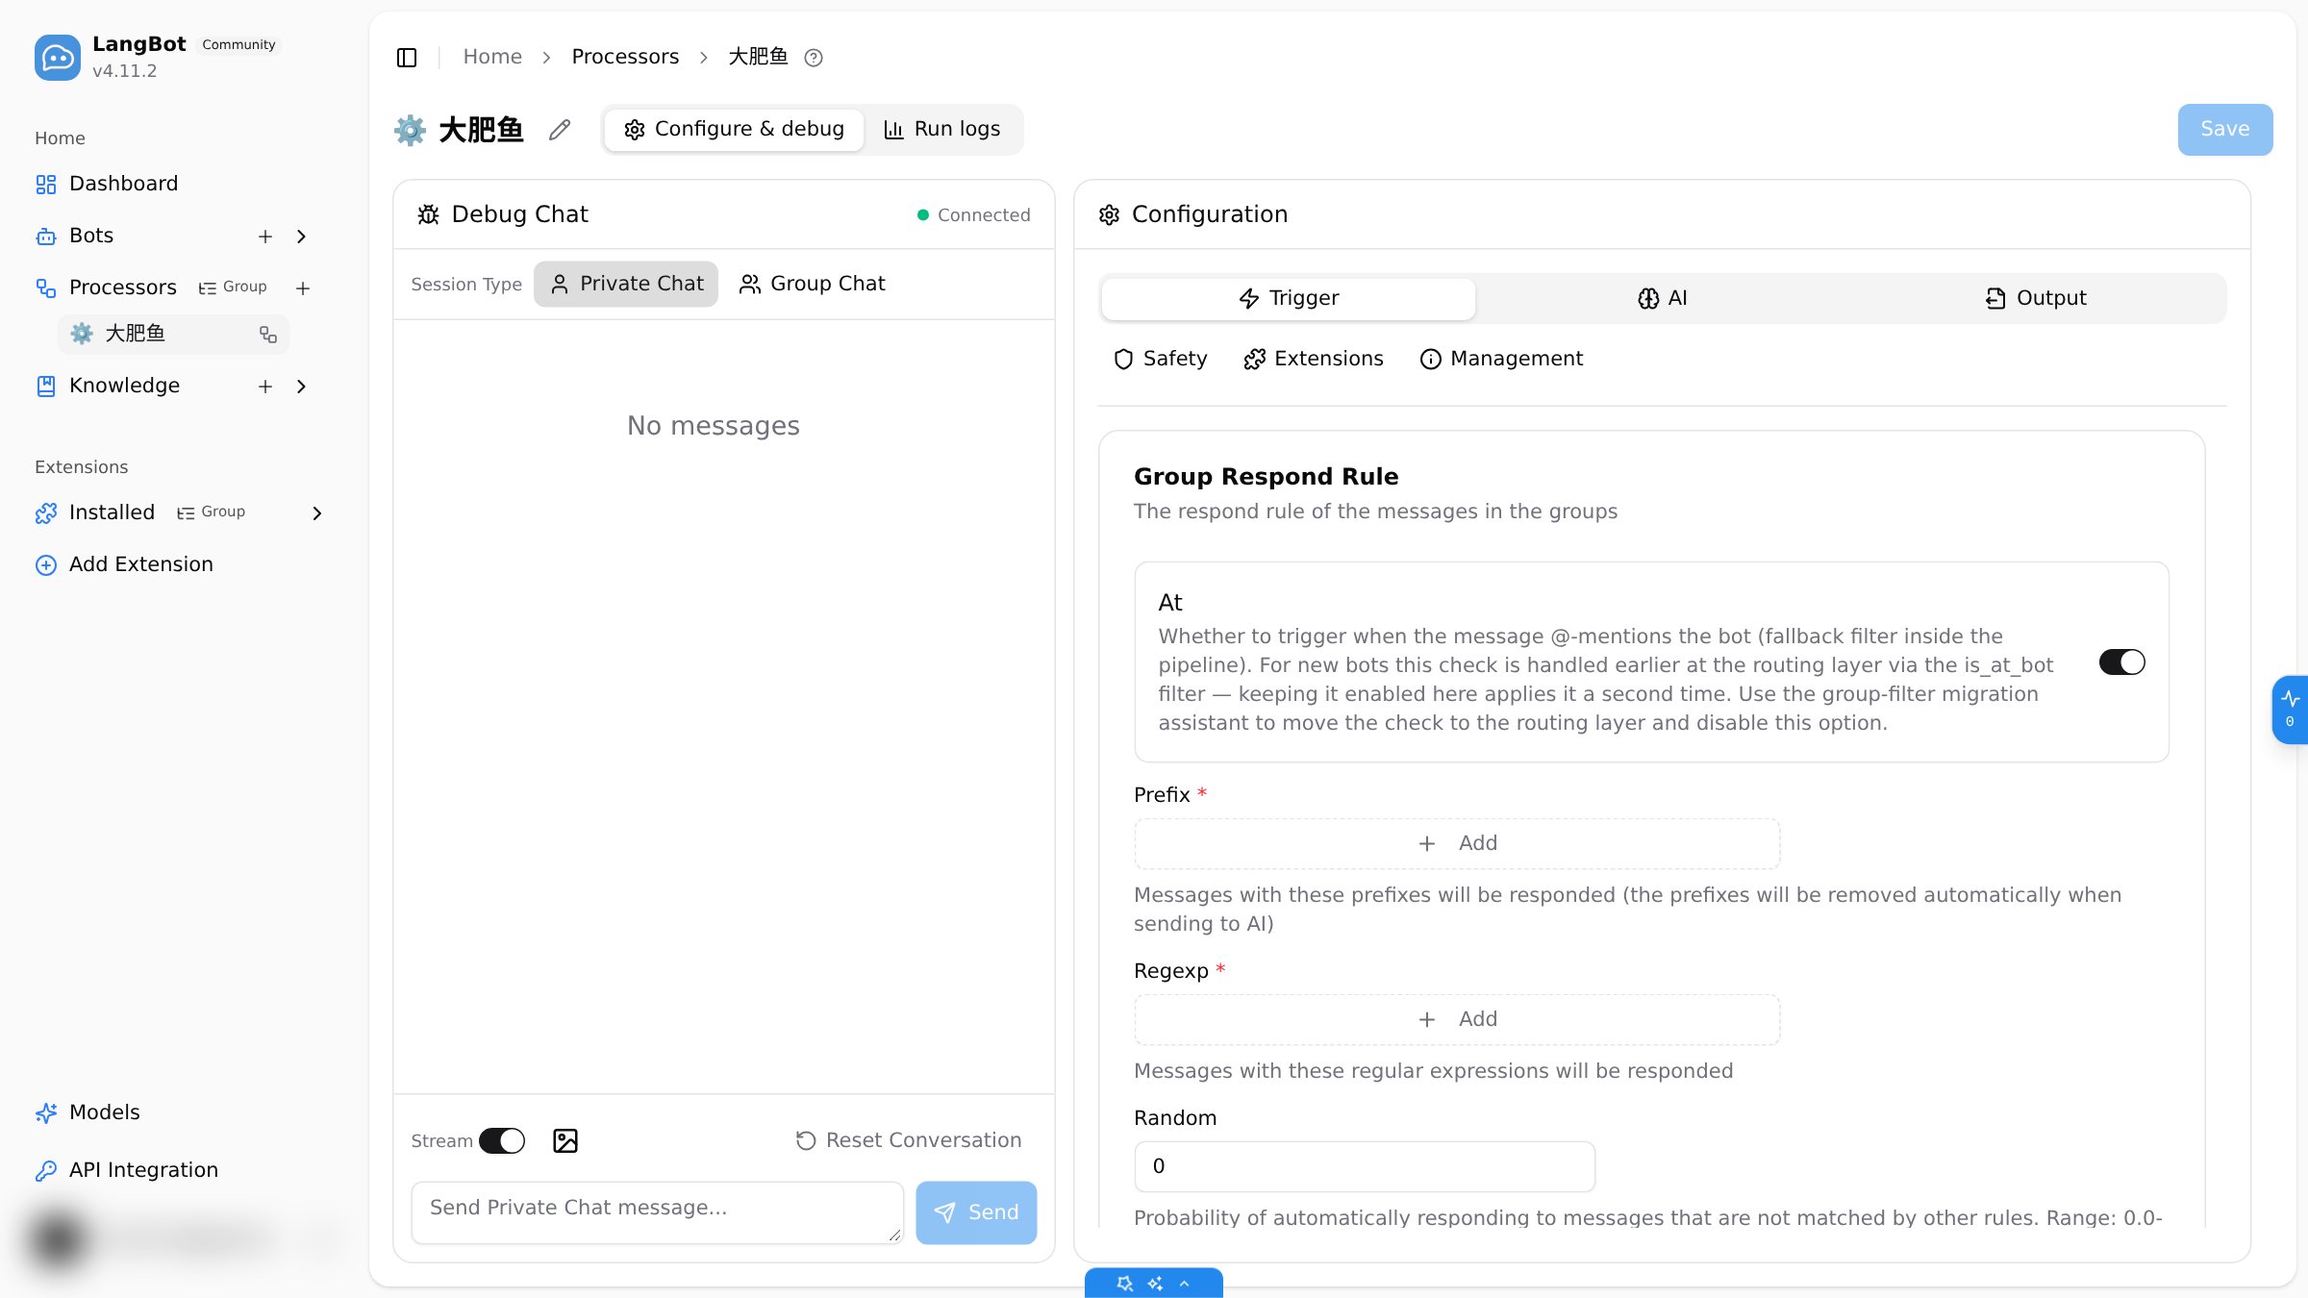Screen dimensions: 2308x1298
Task: Toggle the At mention trigger switch
Action: click(x=2122, y=662)
